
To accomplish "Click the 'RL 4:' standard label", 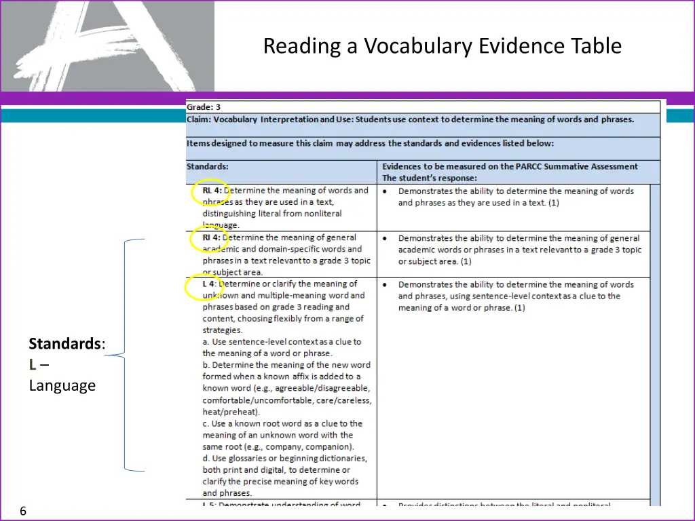I will pyautogui.click(x=212, y=191).
